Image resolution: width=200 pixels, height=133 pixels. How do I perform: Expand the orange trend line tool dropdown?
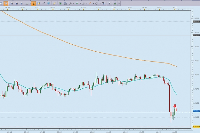pos(93,4)
